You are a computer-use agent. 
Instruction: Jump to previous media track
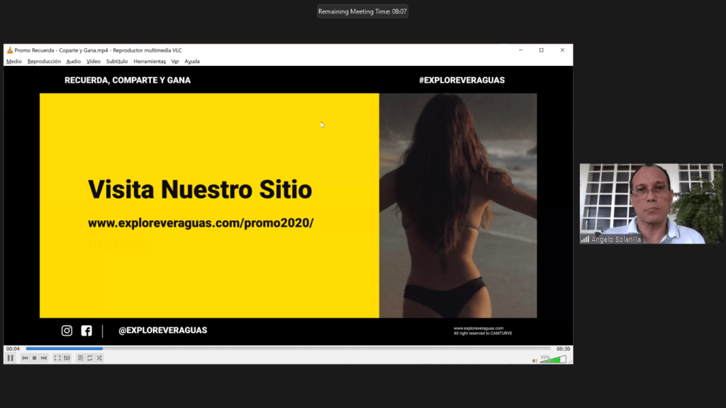25,358
